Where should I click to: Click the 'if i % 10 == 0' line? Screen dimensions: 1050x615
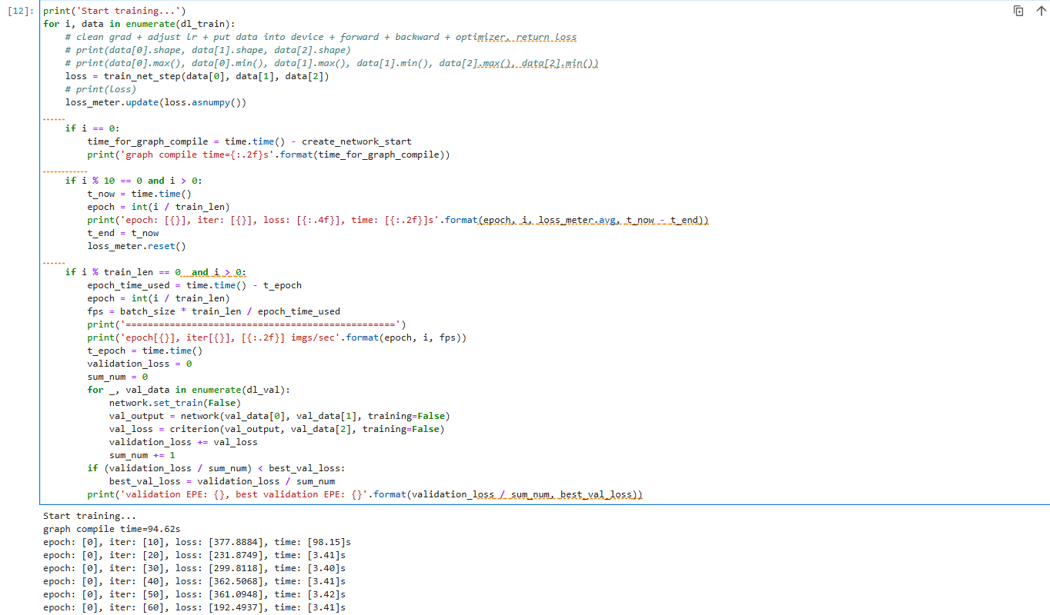pyautogui.click(x=134, y=181)
